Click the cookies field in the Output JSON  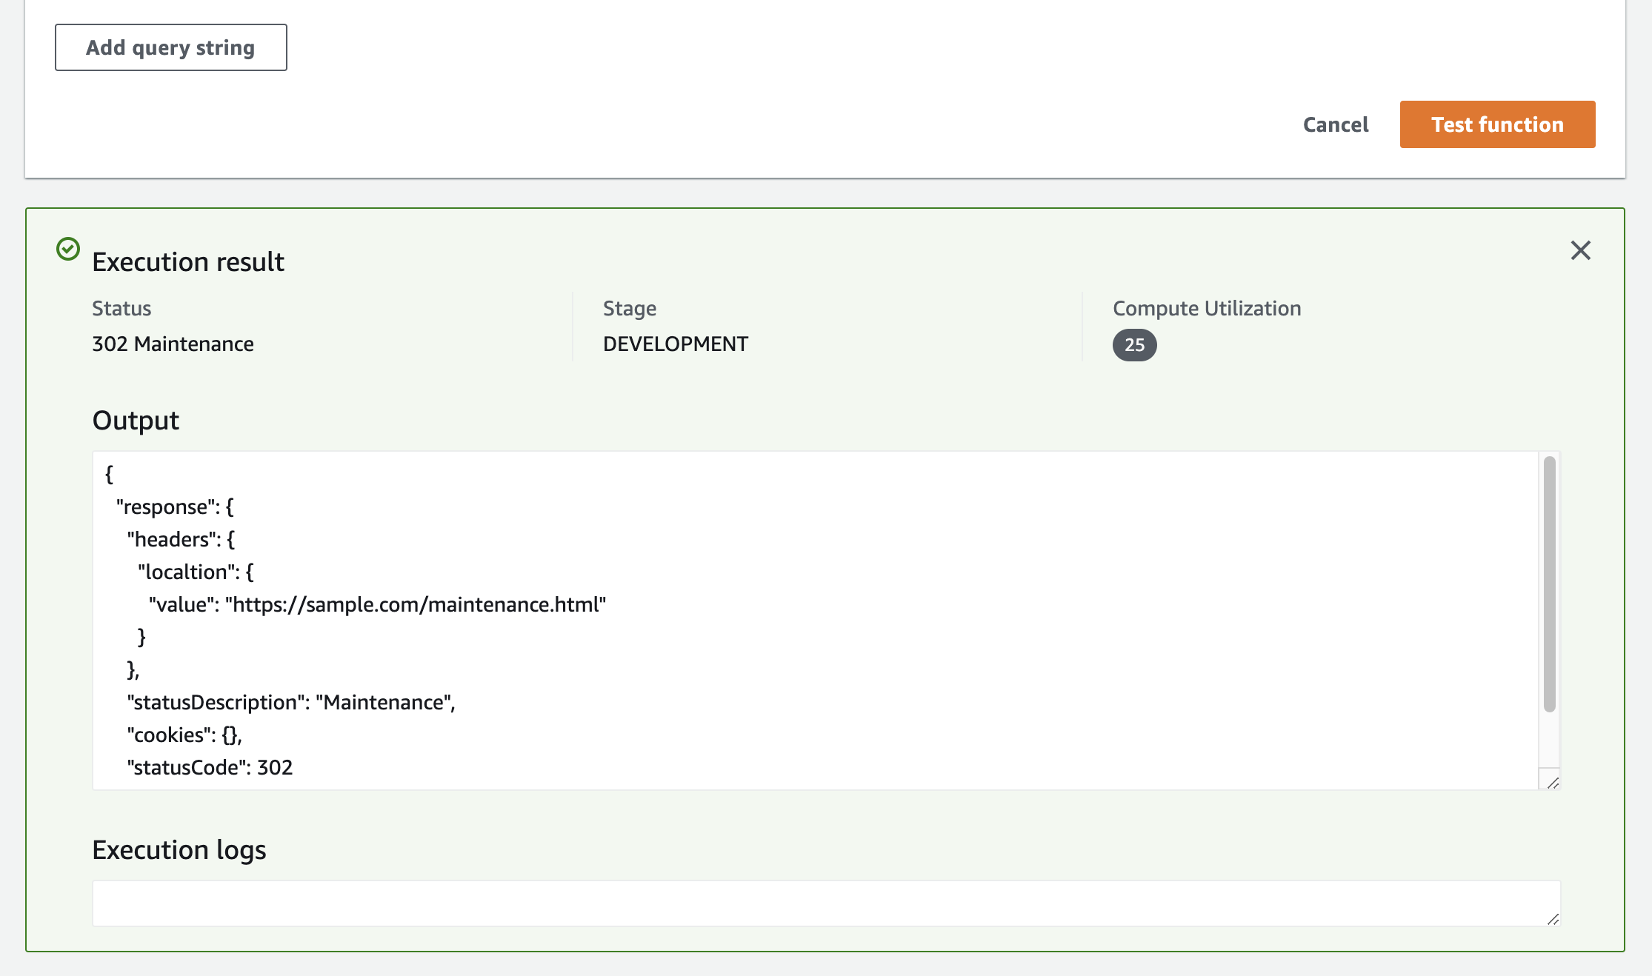click(184, 735)
